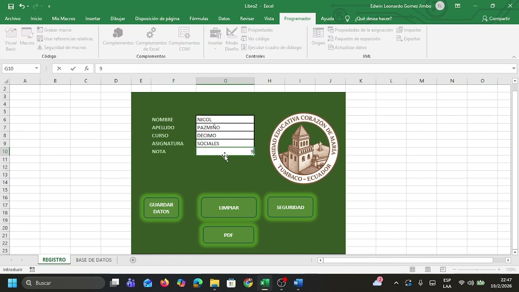Open Seguridad de macros settings
Viewport: 519px width, 292px height.
coord(62,47)
